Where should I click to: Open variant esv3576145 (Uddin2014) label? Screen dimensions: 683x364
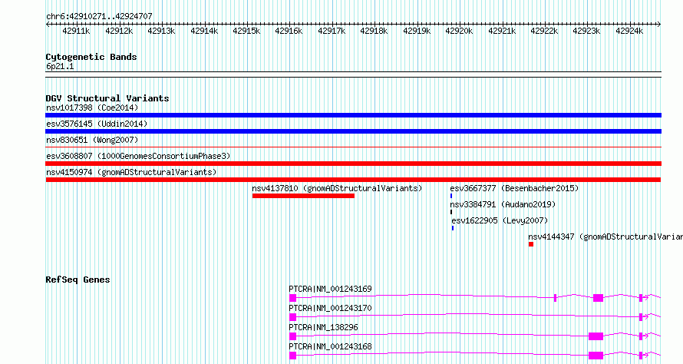click(97, 124)
